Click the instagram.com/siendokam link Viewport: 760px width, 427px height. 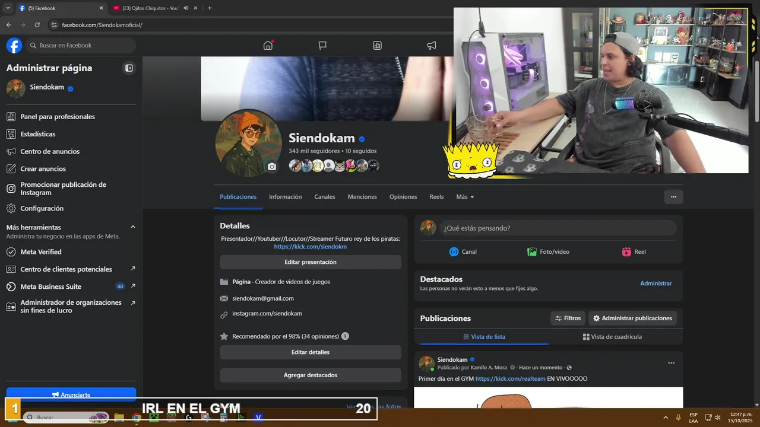coord(267,314)
